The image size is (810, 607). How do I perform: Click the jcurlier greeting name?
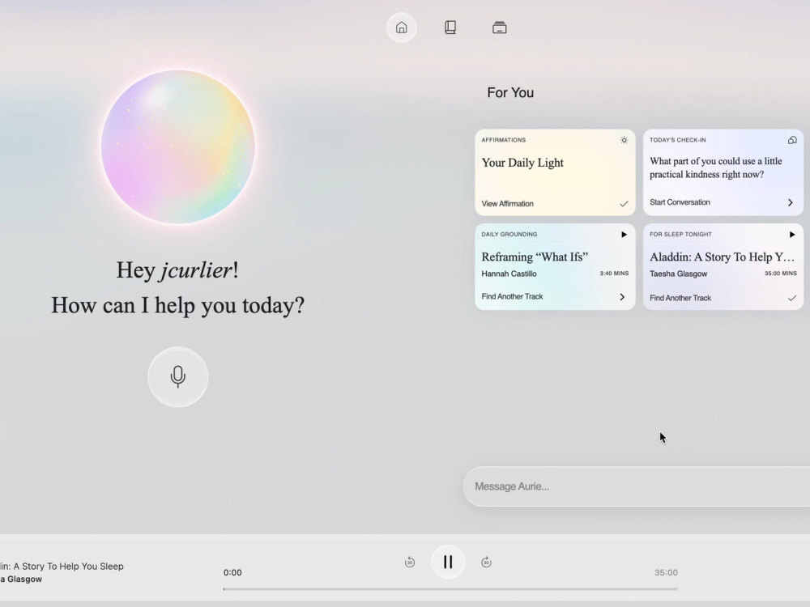tap(196, 270)
